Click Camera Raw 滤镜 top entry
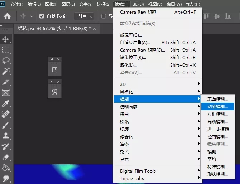 coord(158,12)
